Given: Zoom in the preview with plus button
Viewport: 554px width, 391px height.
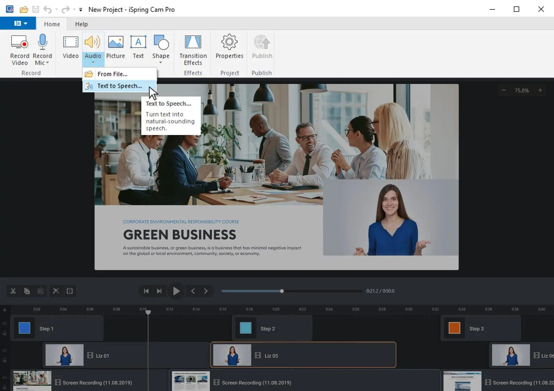Looking at the screenshot, I should click(x=540, y=90).
